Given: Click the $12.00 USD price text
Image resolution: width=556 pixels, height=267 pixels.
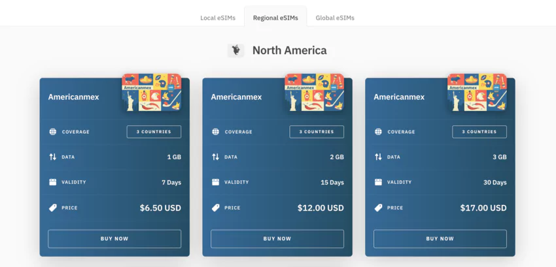Looking at the screenshot, I should (321, 208).
